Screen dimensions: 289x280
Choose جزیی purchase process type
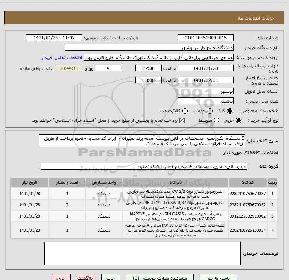pyautogui.click(x=239, y=120)
